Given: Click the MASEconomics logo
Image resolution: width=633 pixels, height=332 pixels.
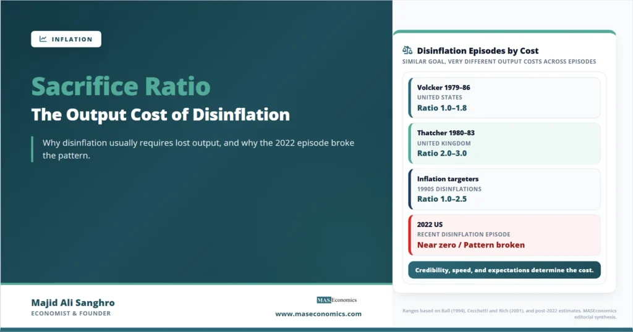Looking at the screenshot, I should (337, 300).
